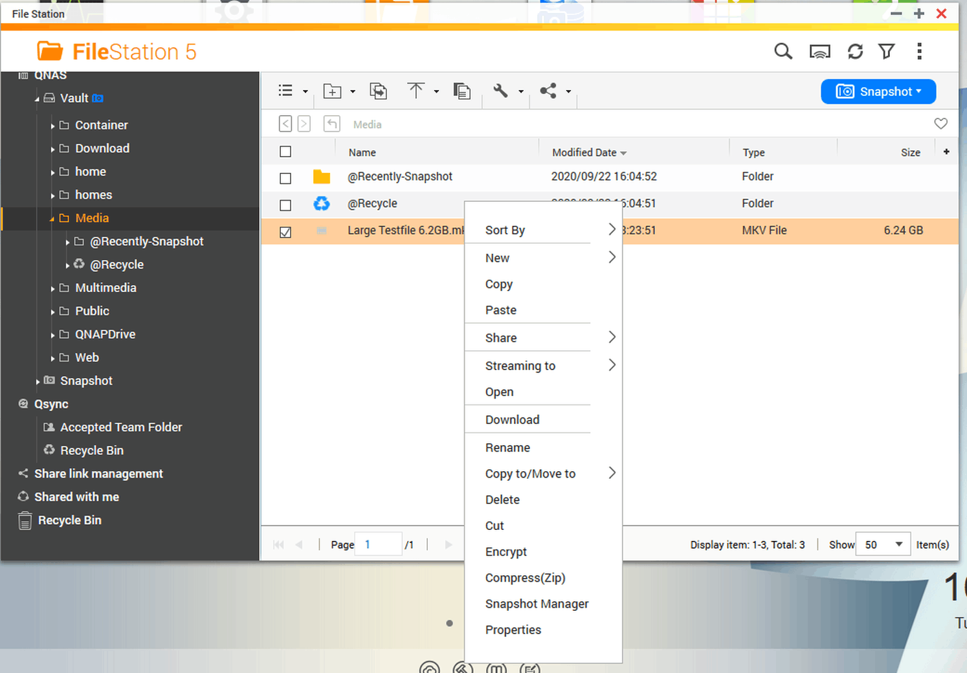Viewport: 967px width, 673px height.
Task: Select the Multimedia folder in tree
Action: point(106,288)
